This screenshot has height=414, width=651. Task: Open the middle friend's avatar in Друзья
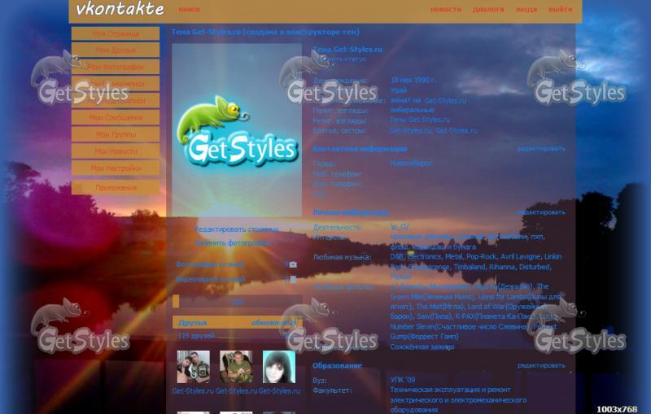(235, 367)
